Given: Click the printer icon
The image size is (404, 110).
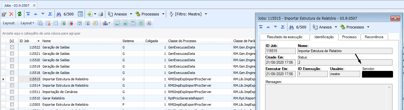Looking at the screenshot, I should (x=100, y=14).
